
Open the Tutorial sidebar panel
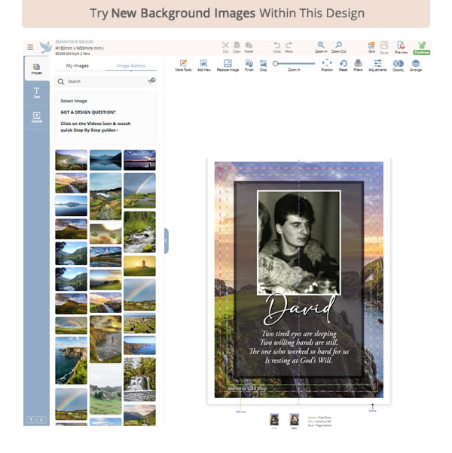point(36,117)
